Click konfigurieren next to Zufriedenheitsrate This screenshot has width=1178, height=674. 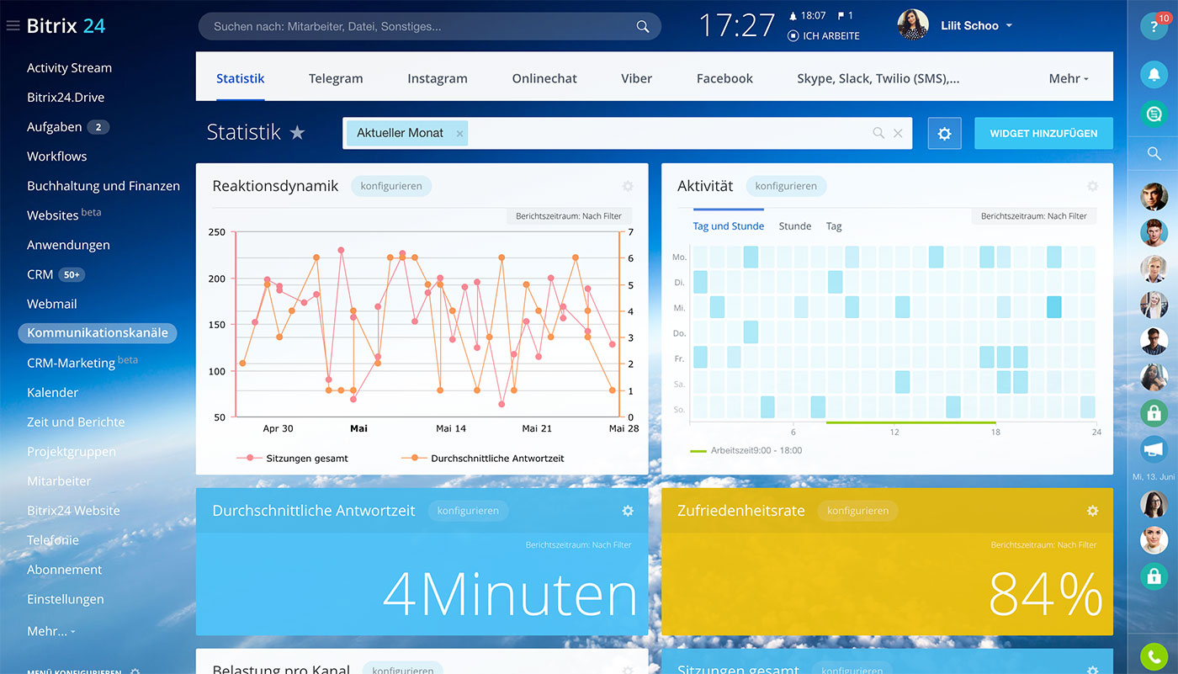(857, 511)
